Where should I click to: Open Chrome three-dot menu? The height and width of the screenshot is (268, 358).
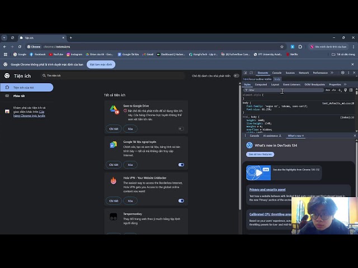354,47
